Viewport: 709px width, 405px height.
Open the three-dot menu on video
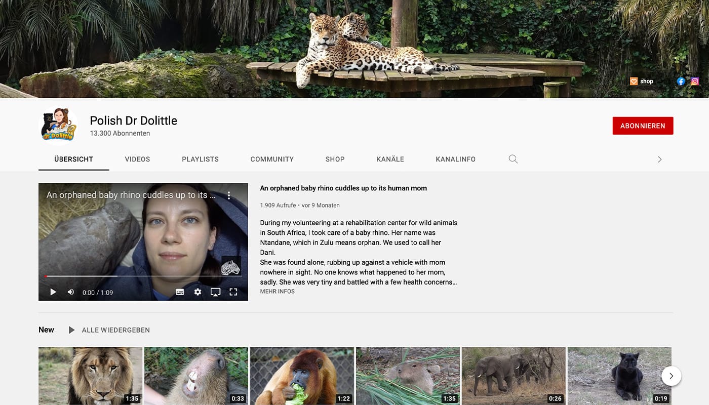click(229, 195)
